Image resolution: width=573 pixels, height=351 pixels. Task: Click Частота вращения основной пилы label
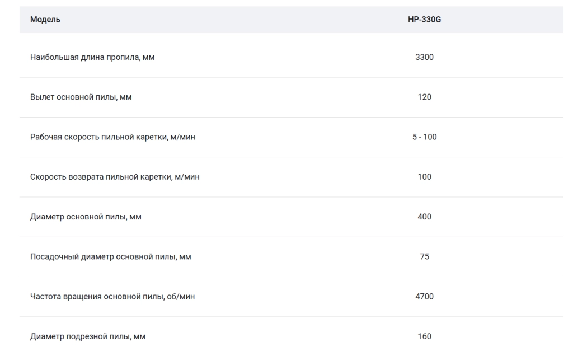(112, 296)
